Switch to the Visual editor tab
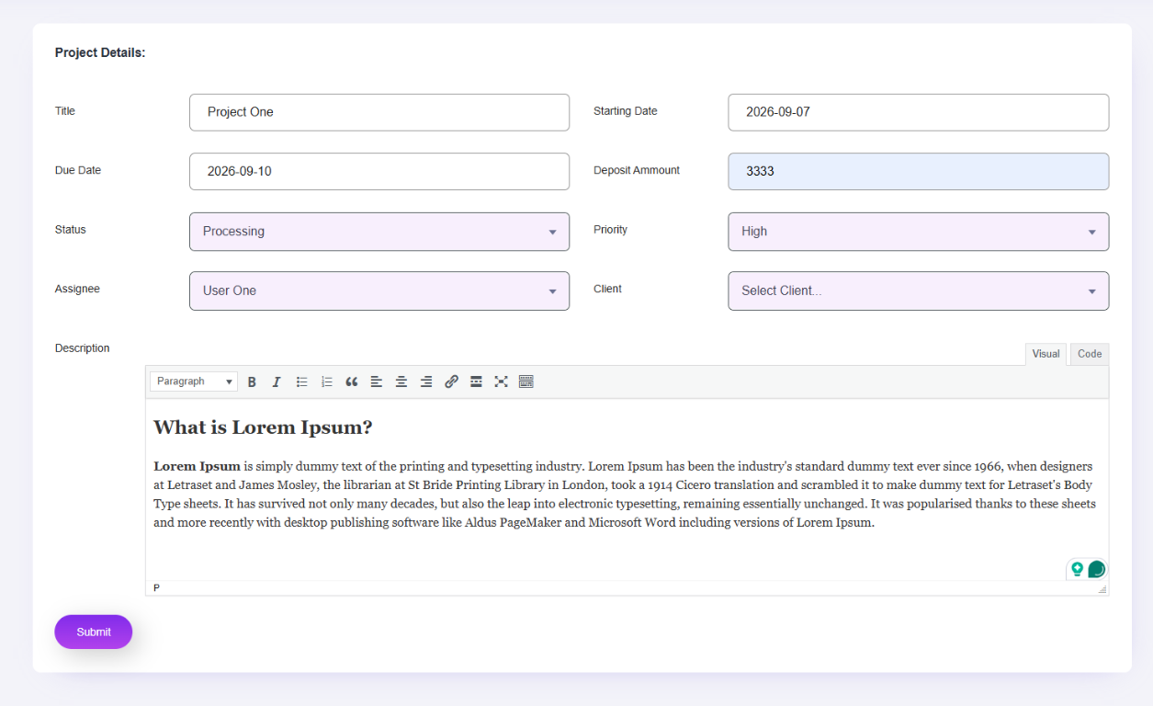The height and width of the screenshot is (706, 1153). [x=1046, y=354]
